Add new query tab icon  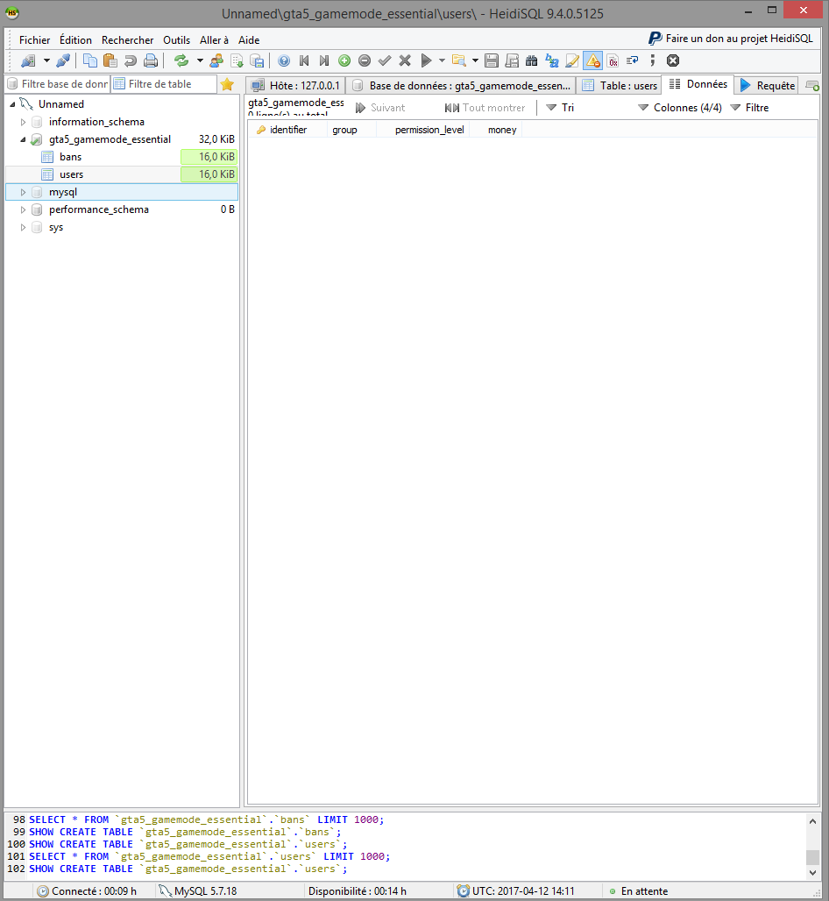pos(812,86)
